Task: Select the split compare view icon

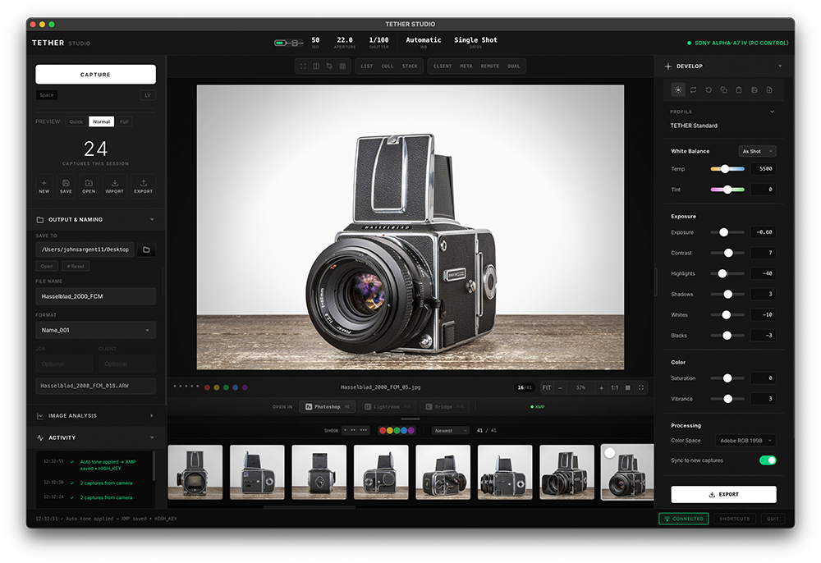Action: click(316, 66)
